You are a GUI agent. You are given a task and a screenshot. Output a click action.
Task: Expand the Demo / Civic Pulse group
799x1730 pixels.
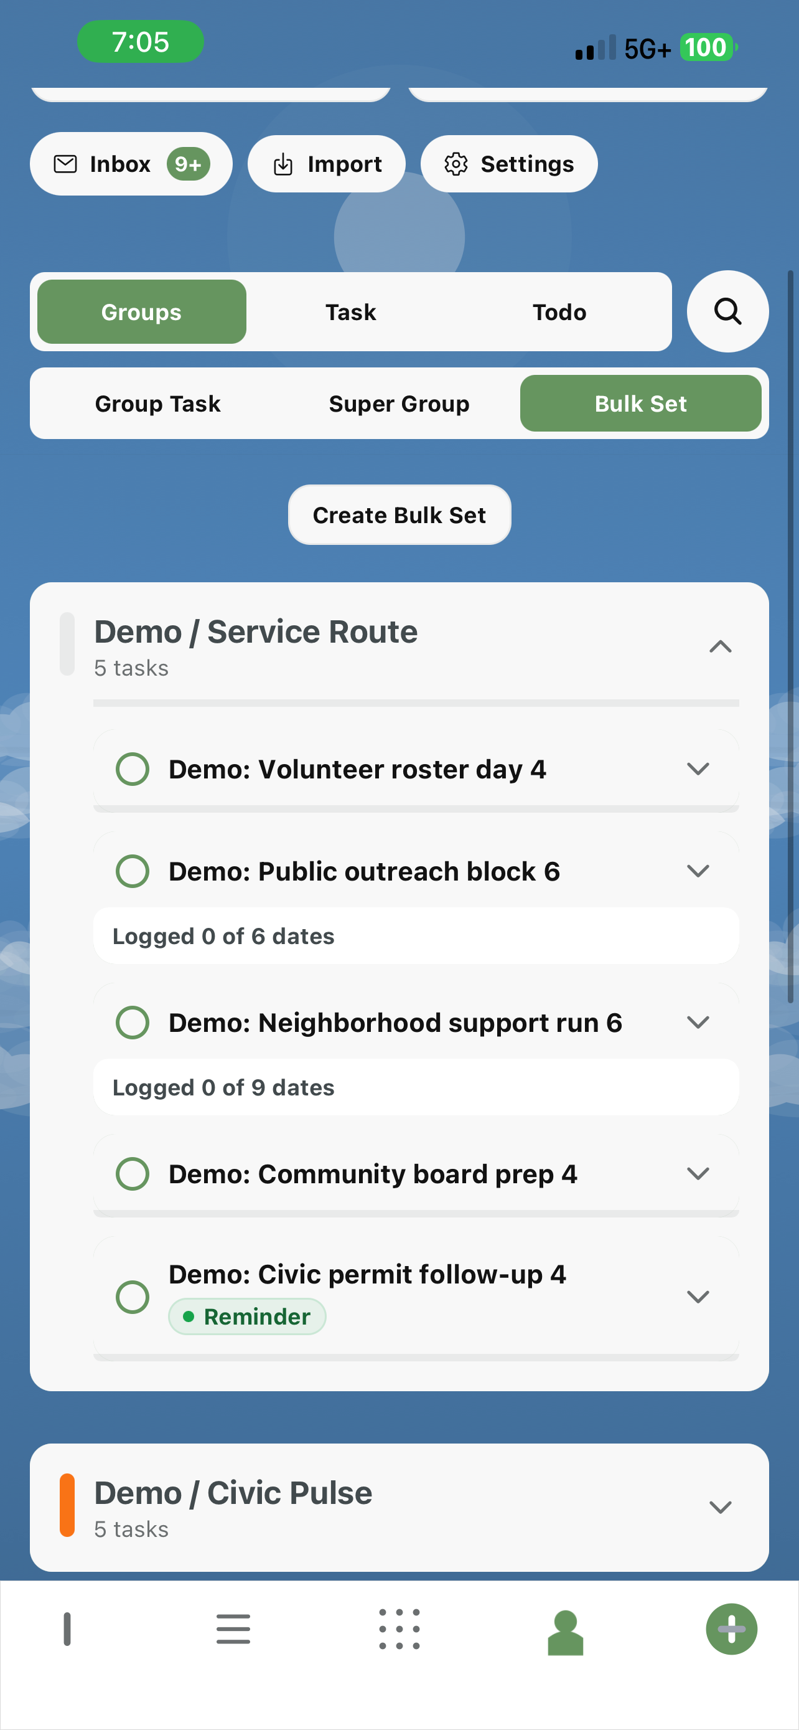(720, 1507)
